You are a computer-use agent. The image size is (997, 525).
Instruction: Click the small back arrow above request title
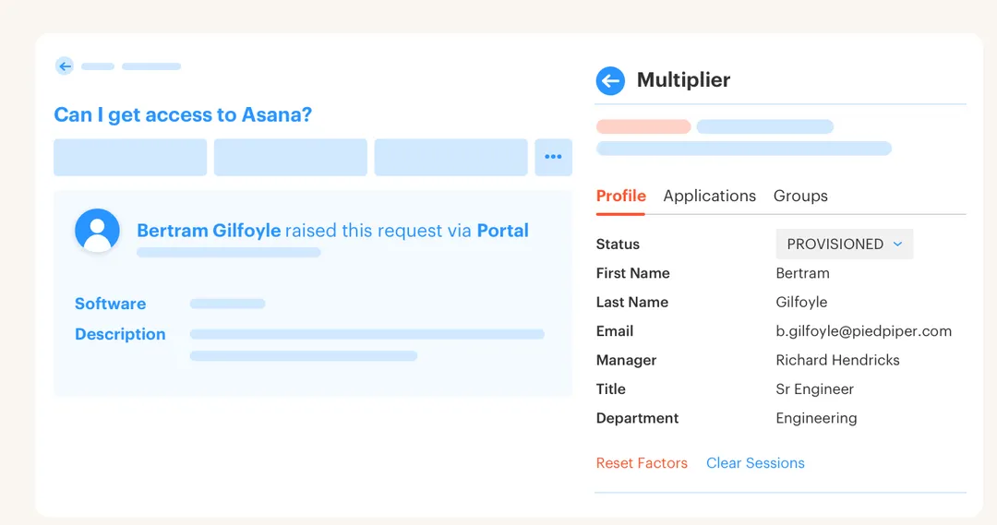coord(65,66)
